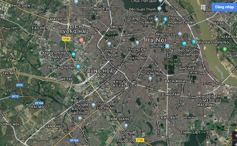
Task: Select the Trường Đại Học Hà Nội pin
Action: tap(93, 105)
